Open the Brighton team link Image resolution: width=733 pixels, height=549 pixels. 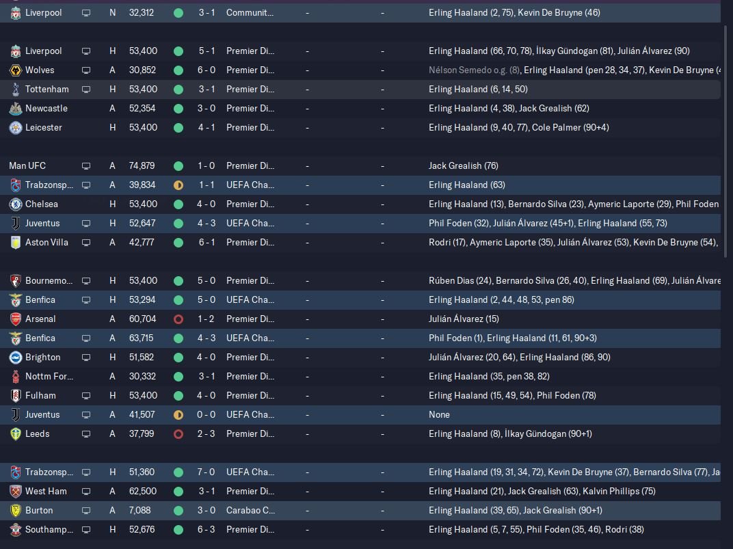42,358
